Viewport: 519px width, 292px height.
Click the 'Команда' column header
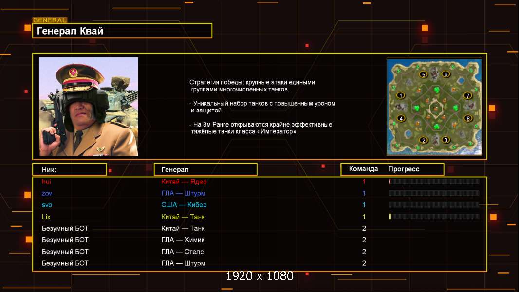pos(363,169)
